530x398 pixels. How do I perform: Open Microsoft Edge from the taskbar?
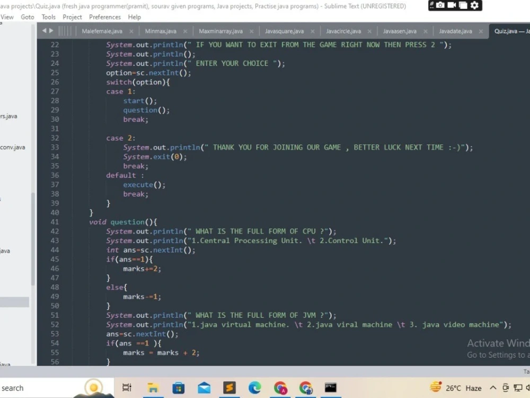click(254, 387)
